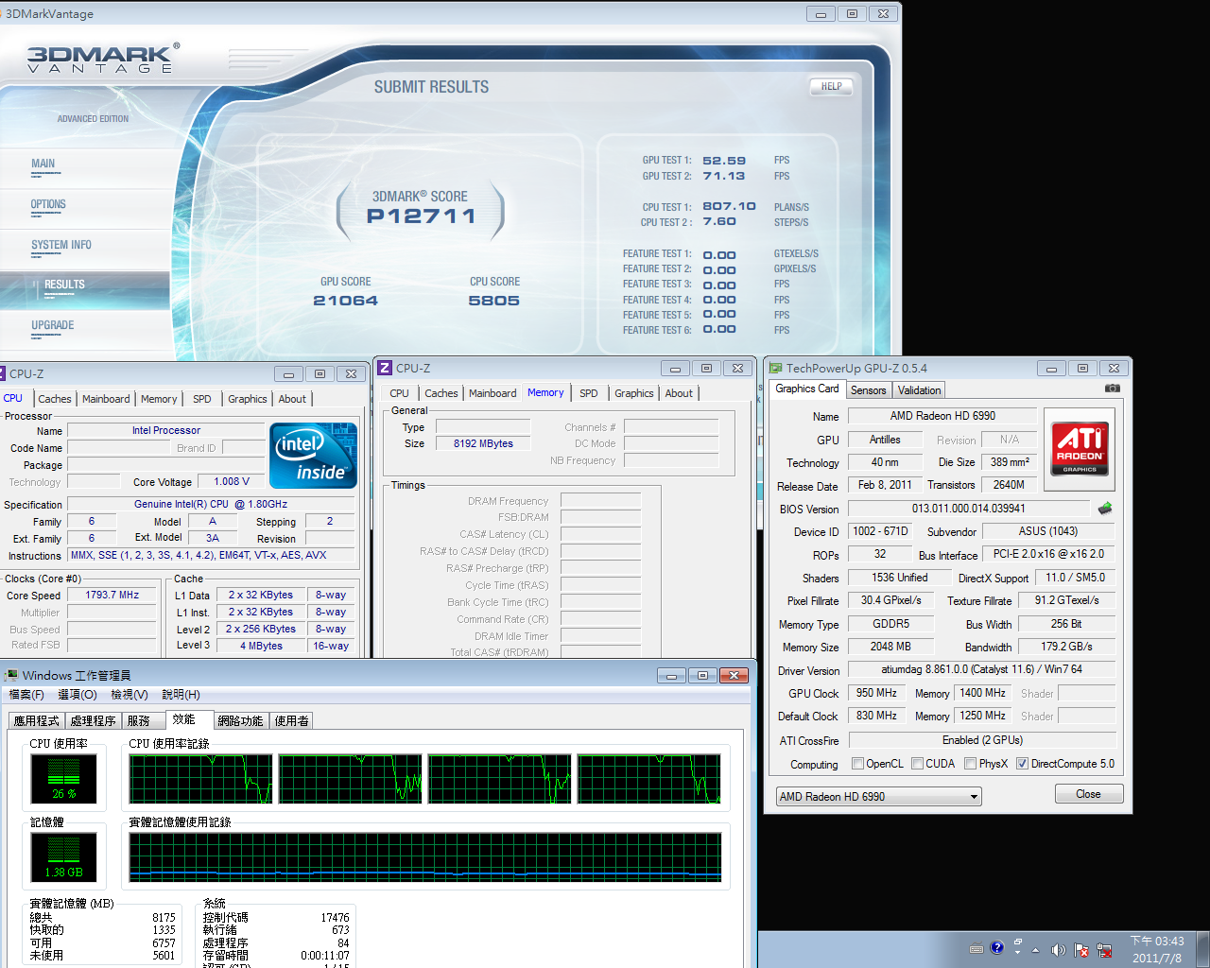Click the HELP button in 3DMark Vantage
This screenshot has height=968, width=1210.
coord(831,86)
